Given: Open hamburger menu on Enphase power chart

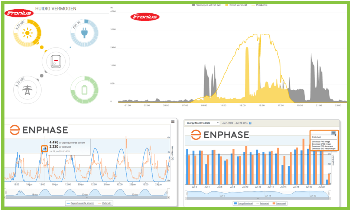Looking at the screenshot, I should [x=173, y=122].
